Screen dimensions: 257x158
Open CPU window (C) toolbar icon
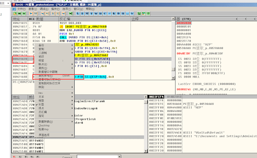[x=105, y=14]
